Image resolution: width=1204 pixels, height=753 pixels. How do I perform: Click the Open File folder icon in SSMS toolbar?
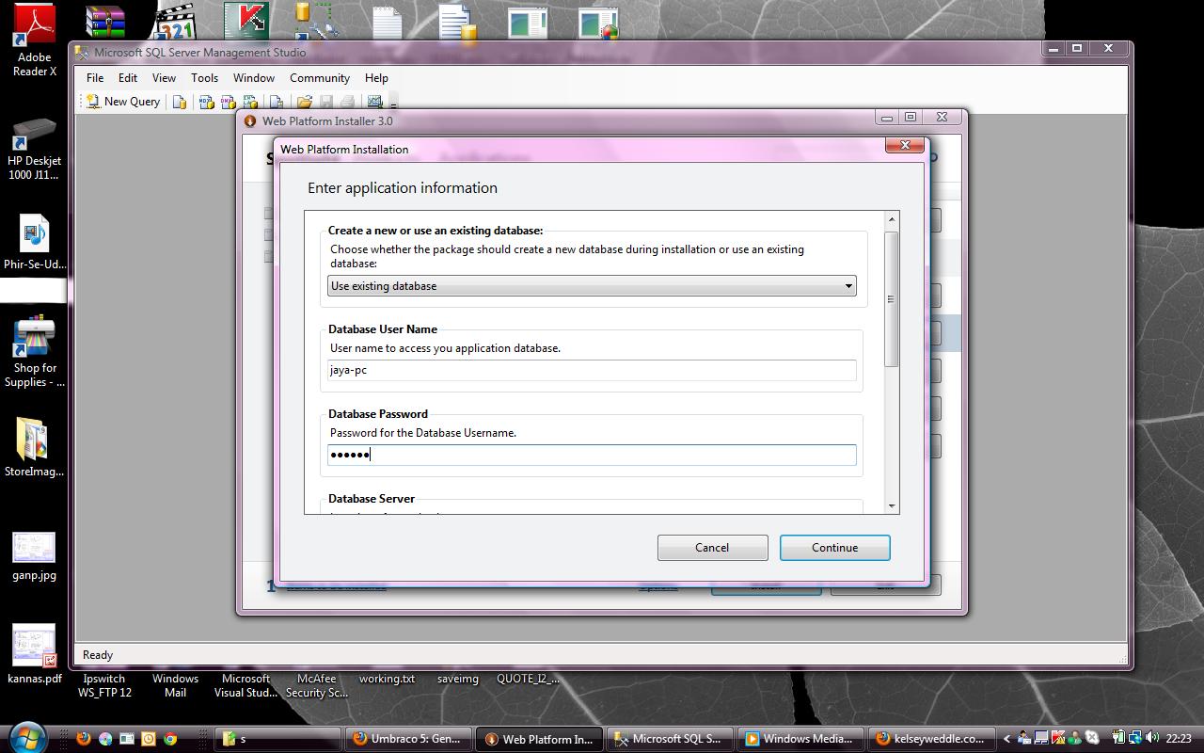pyautogui.click(x=304, y=102)
